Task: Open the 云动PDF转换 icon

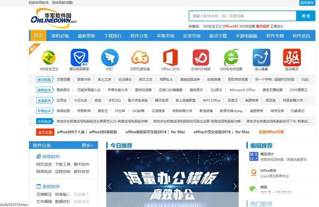Action: [x=200, y=58]
